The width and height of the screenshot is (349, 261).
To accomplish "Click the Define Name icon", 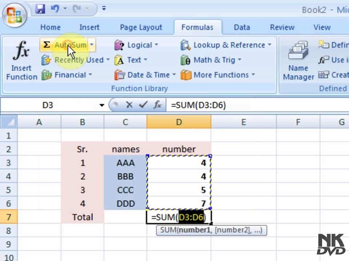I will pos(324,45).
